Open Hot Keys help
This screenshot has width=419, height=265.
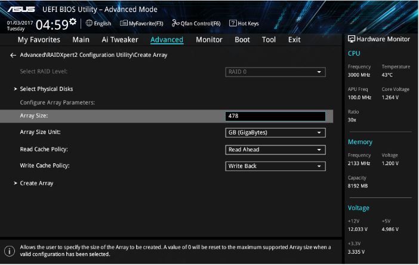(244, 23)
